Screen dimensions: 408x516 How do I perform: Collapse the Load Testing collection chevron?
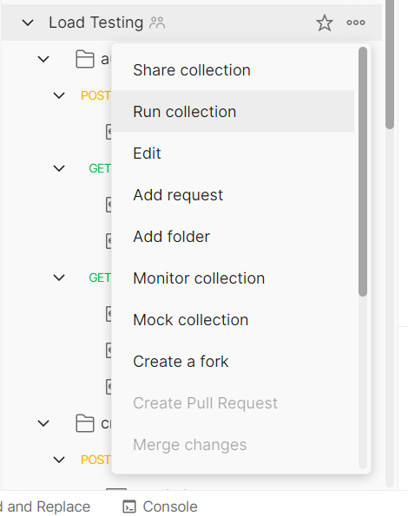(28, 23)
